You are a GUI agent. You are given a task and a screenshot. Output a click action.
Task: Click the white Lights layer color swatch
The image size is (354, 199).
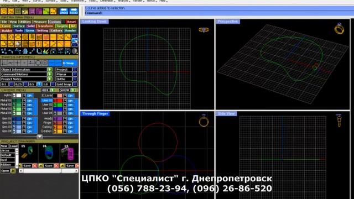click(x=19, y=96)
